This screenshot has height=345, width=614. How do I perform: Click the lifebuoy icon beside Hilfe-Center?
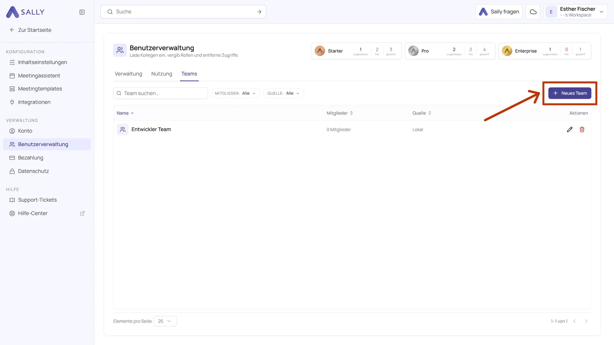tap(12, 213)
